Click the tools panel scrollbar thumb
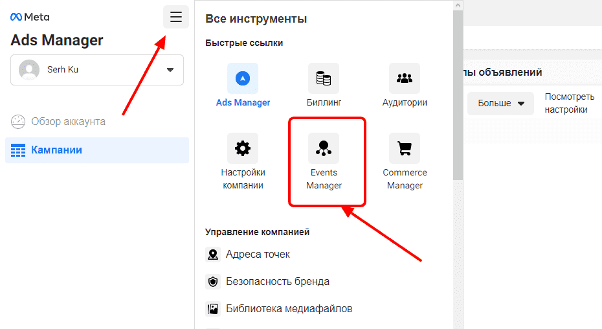Image resolution: width=602 pixels, height=329 pixels. point(458,95)
